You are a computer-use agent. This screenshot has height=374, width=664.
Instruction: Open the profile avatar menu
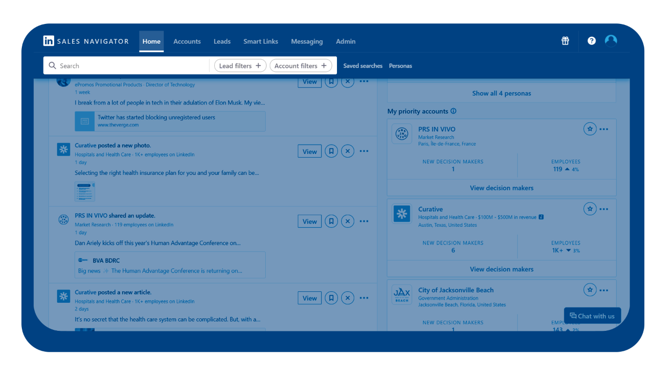pos(611,41)
